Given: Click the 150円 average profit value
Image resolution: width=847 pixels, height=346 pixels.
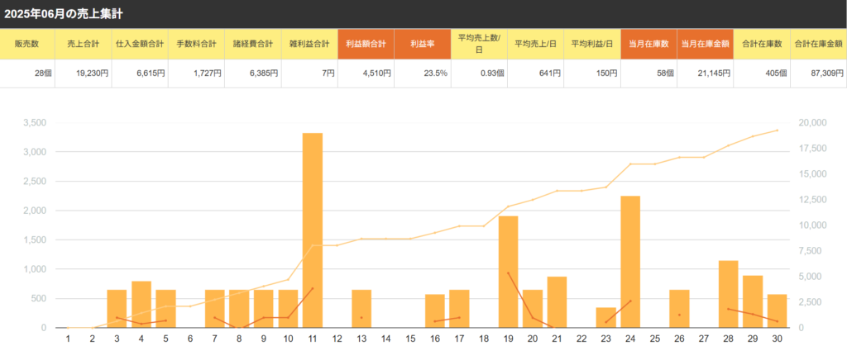Looking at the screenshot, I should (608, 73).
